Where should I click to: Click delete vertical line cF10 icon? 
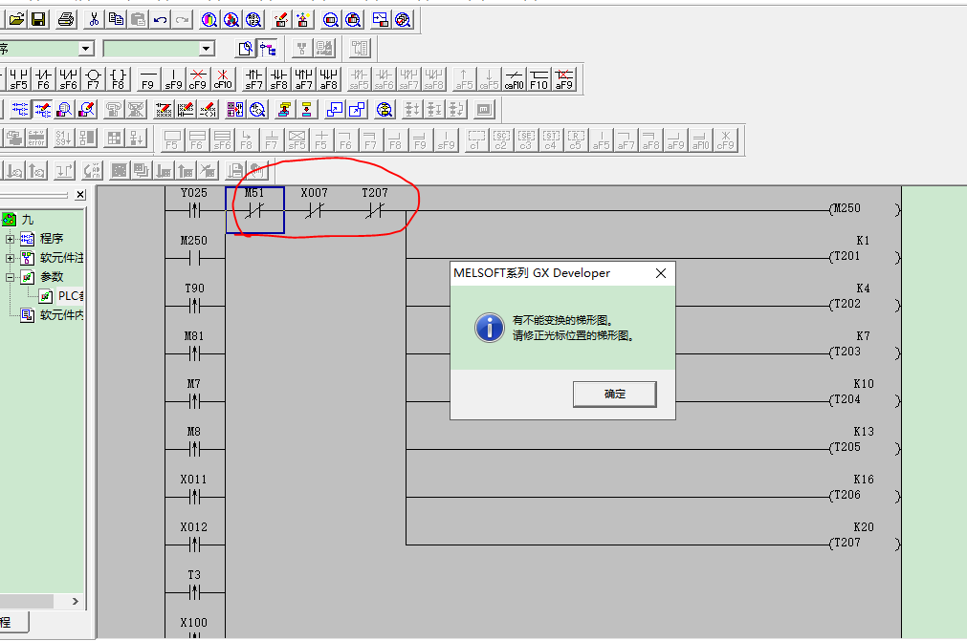(222, 78)
